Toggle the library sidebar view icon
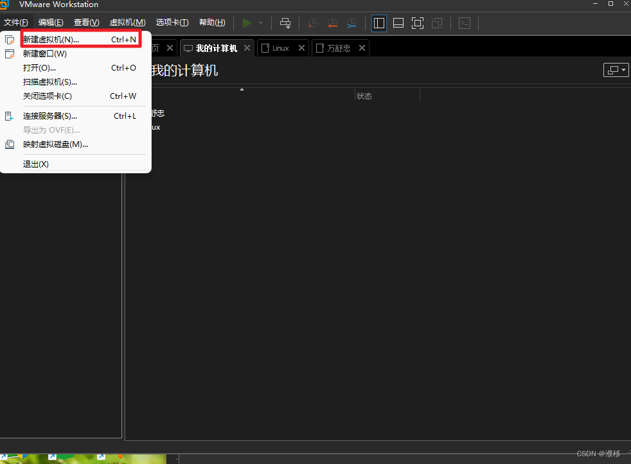The image size is (631, 464). click(378, 23)
